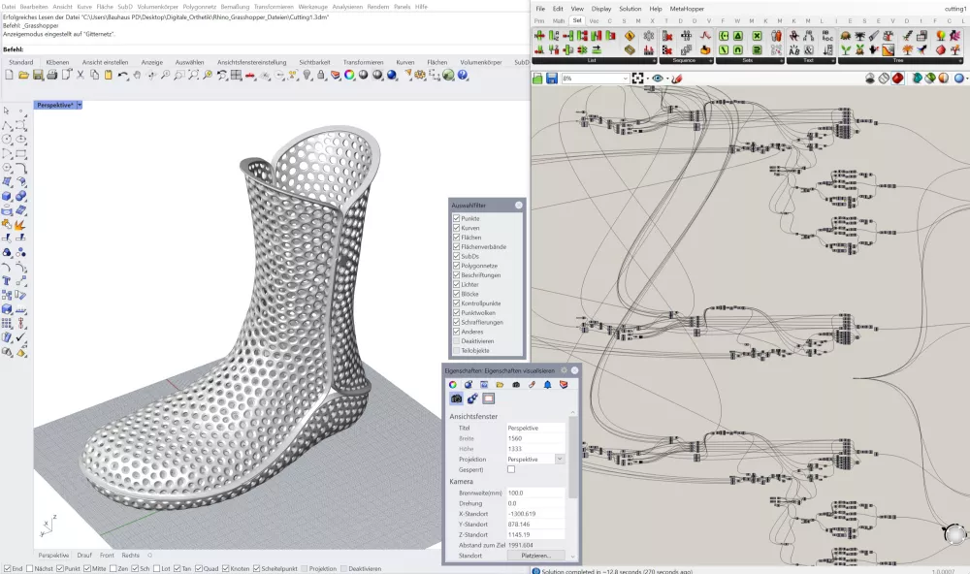Open the Projektion dropdown
The image size is (970, 574).
[560, 459]
